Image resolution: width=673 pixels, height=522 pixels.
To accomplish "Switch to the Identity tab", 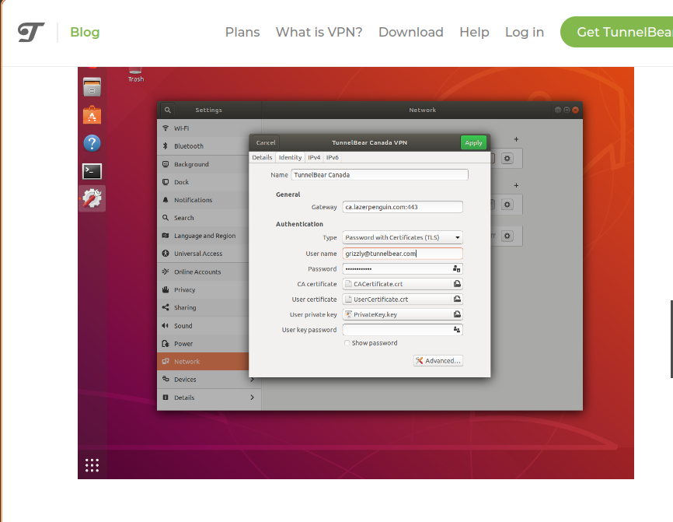I will pos(290,157).
